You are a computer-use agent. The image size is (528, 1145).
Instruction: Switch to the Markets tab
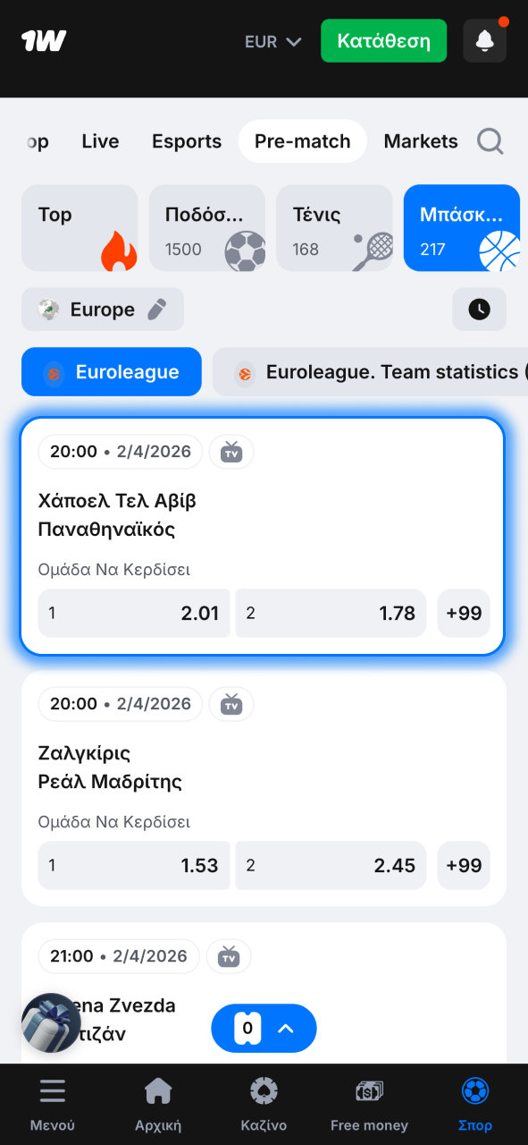[420, 141]
